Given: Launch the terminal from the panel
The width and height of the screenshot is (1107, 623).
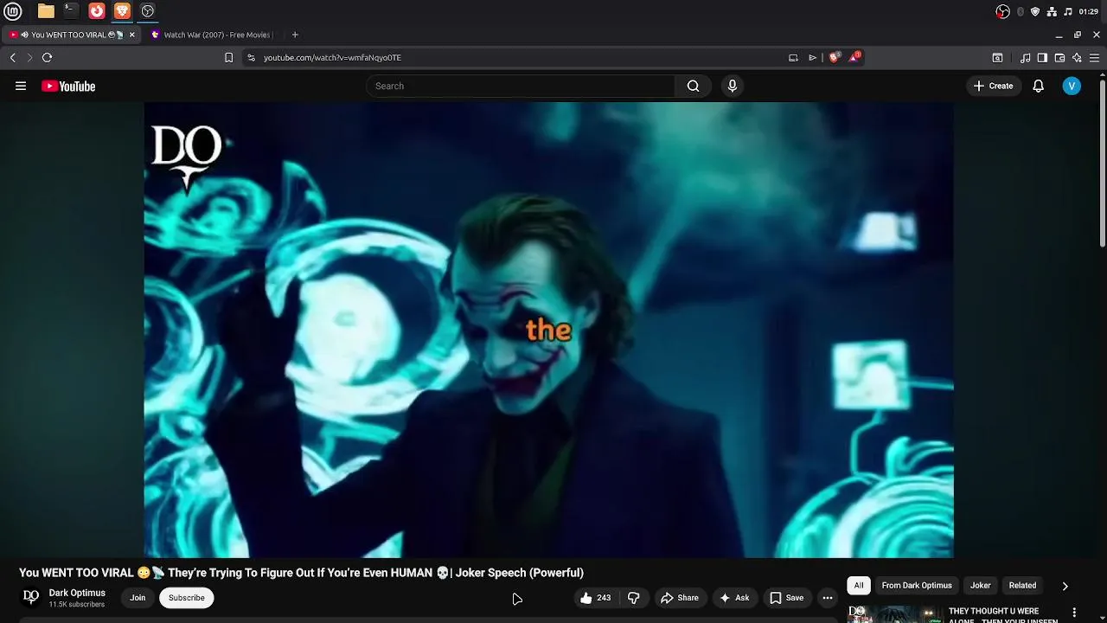Looking at the screenshot, I should click(71, 11).
